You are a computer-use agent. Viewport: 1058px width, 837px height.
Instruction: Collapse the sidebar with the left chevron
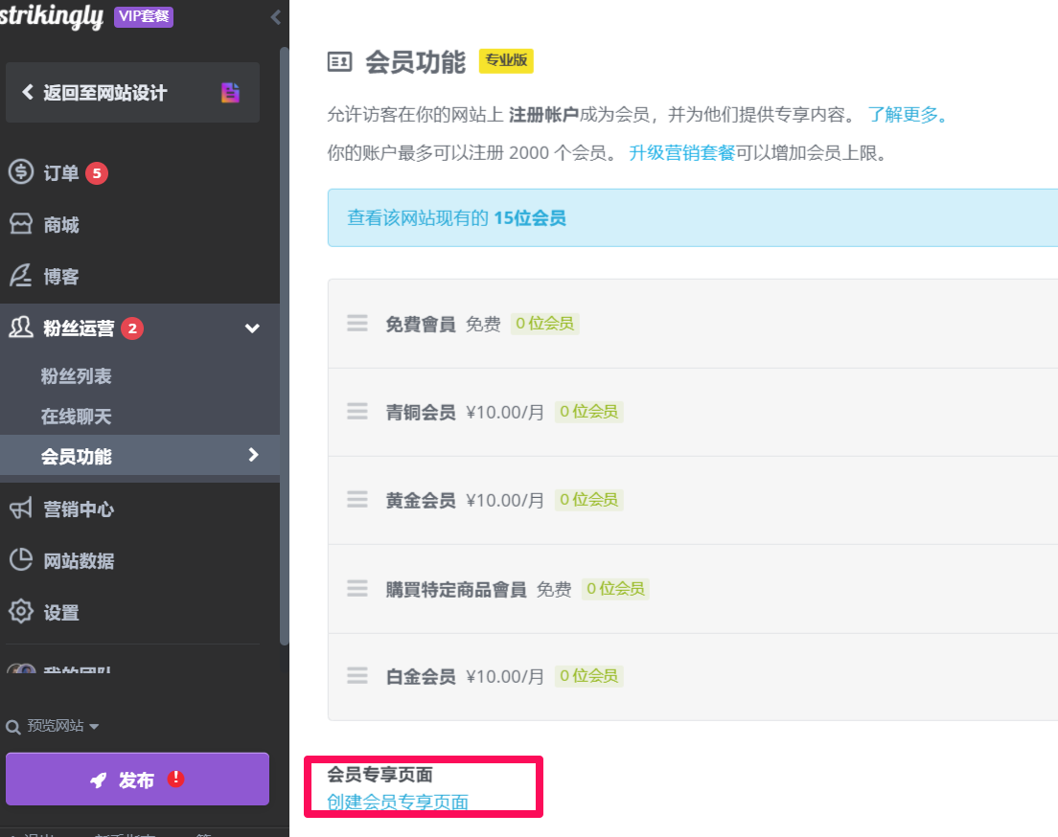click(275, 17)
